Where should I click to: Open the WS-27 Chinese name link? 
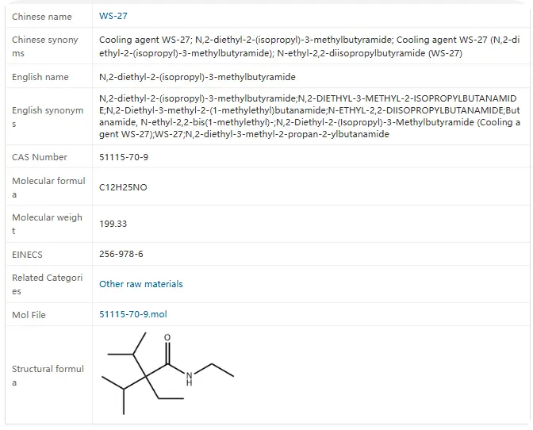(113, 16)
